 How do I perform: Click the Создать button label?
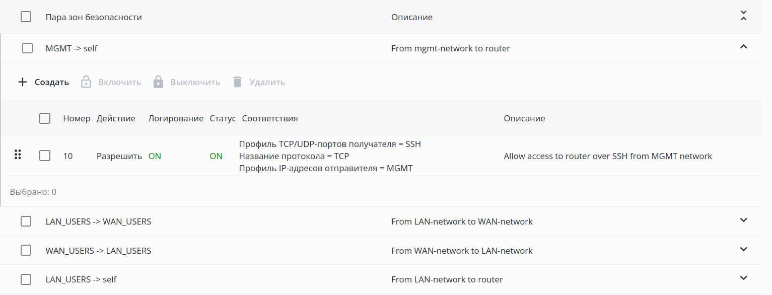(x=52, y=82)
